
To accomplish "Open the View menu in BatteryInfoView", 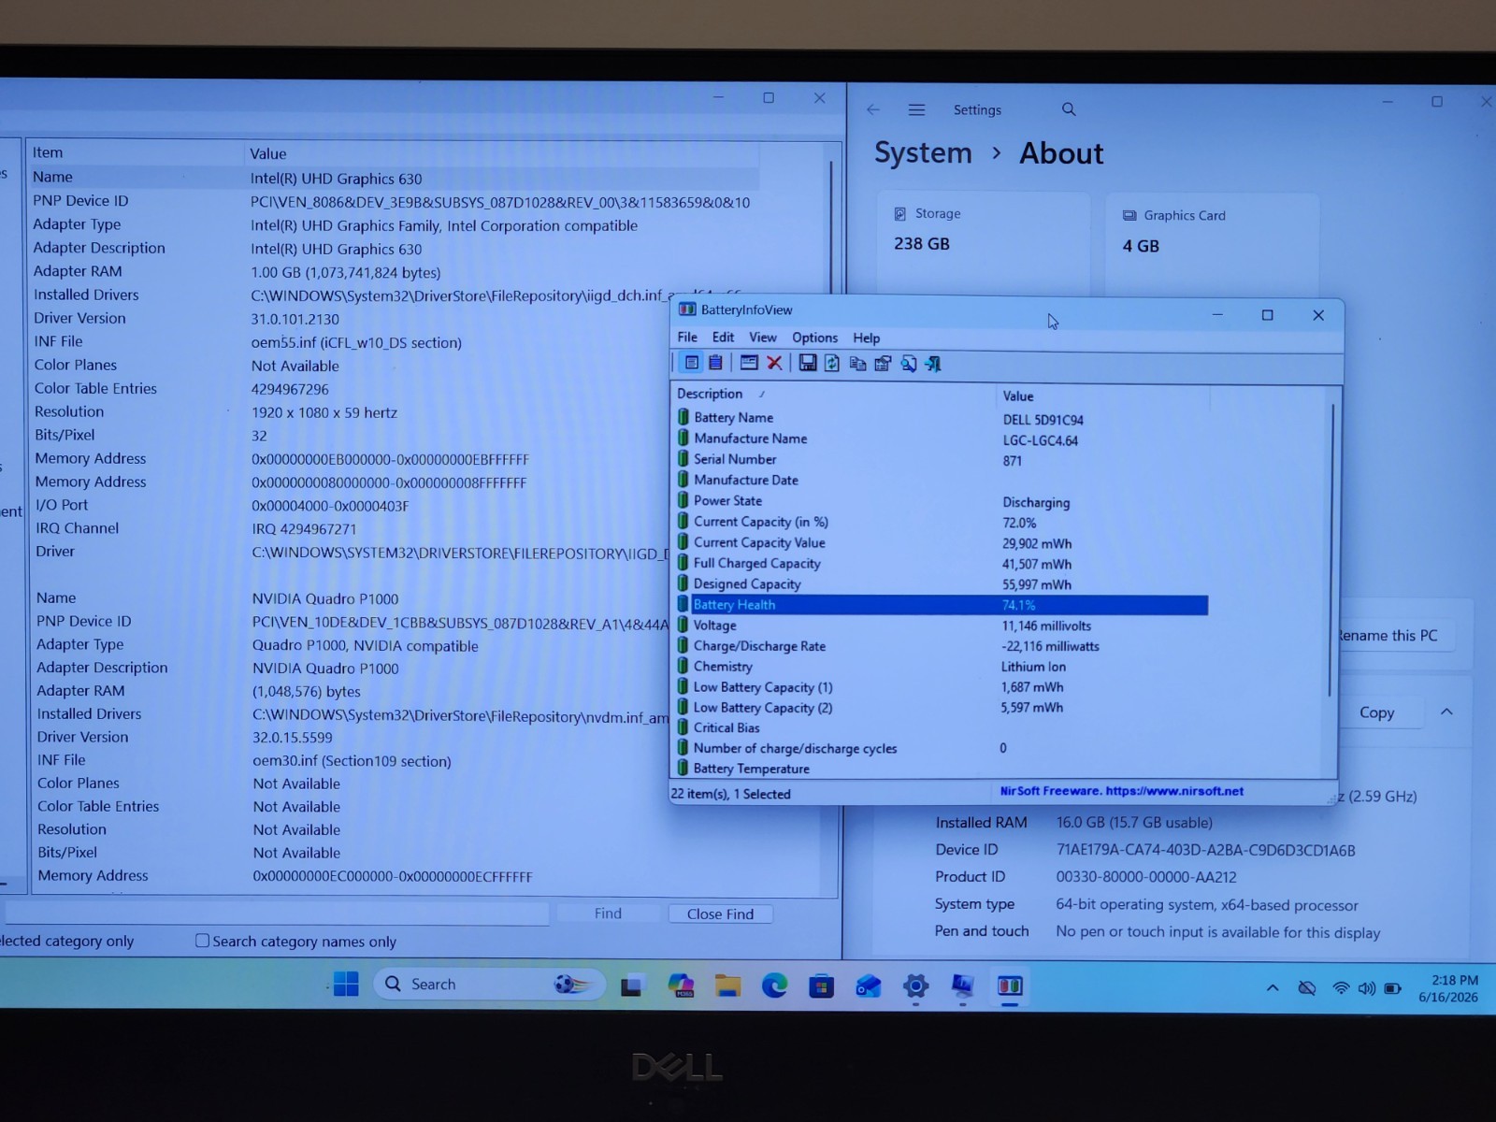I will pos(763,337).
